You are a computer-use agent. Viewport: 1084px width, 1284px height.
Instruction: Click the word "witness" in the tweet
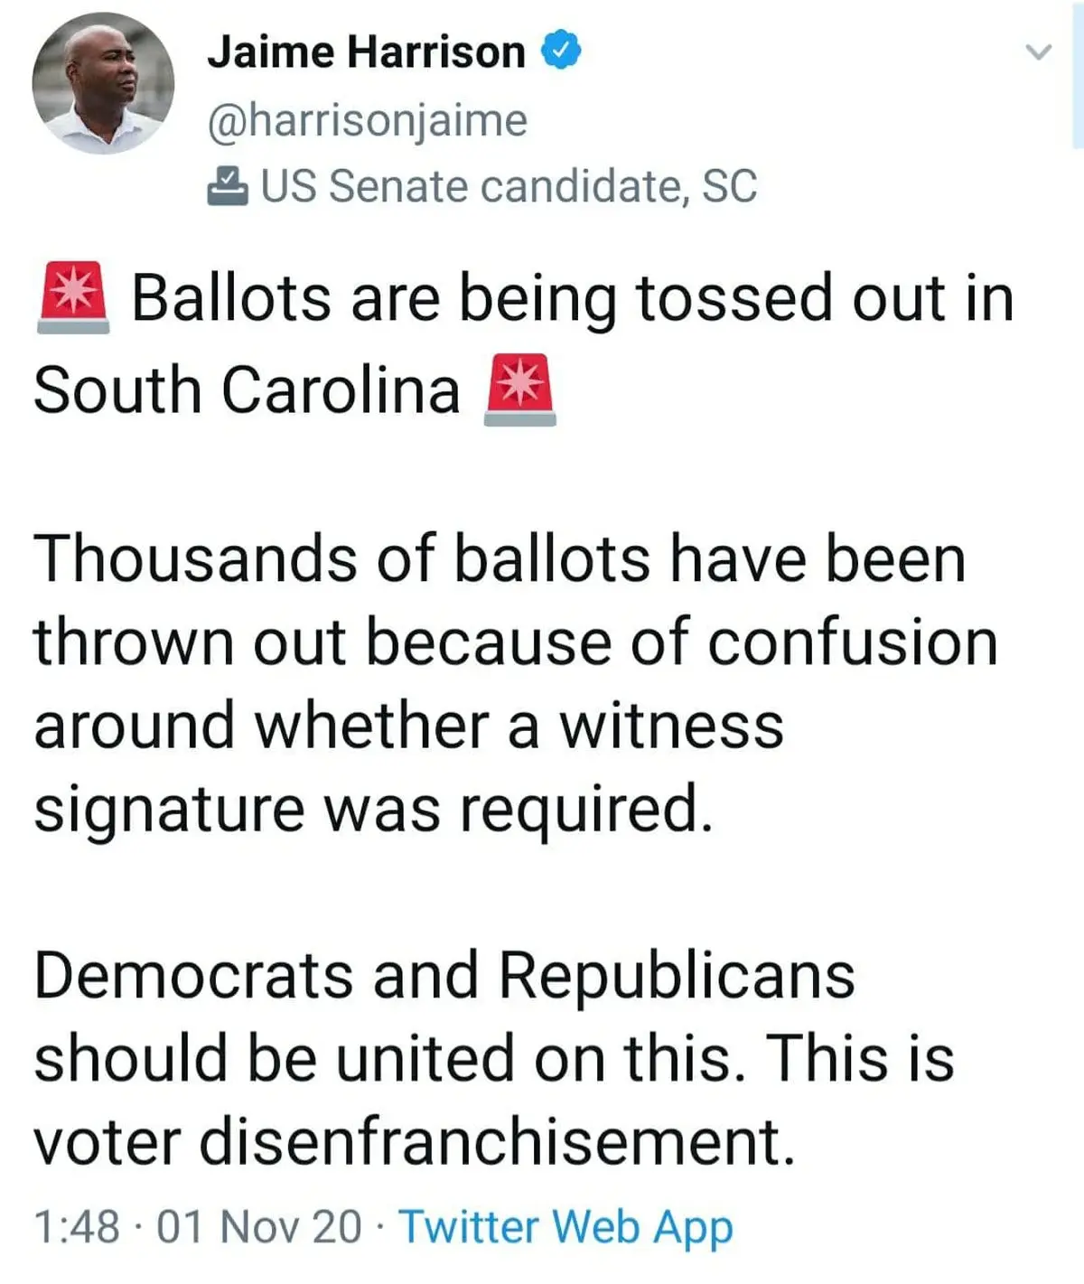(671, 725)
